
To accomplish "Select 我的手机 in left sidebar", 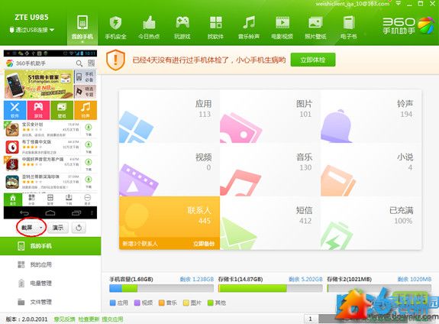I will pos(50,246).
